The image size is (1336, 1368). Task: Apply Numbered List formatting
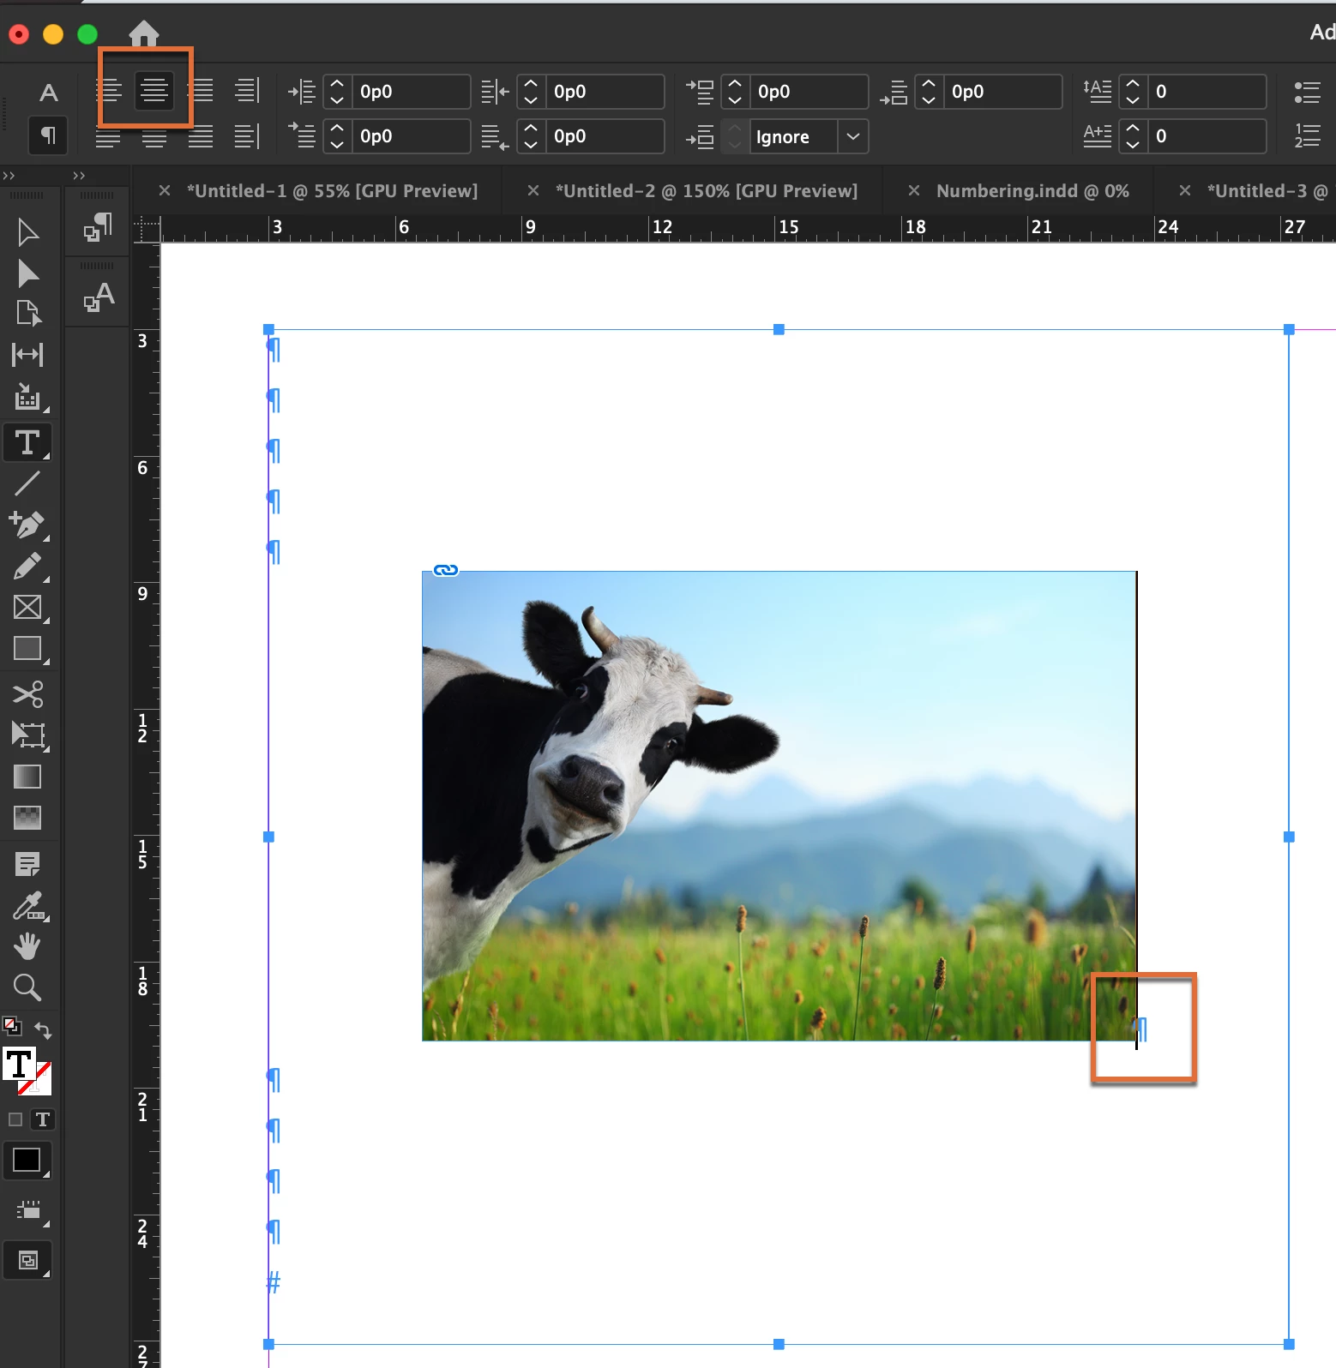pos(1307,135)
